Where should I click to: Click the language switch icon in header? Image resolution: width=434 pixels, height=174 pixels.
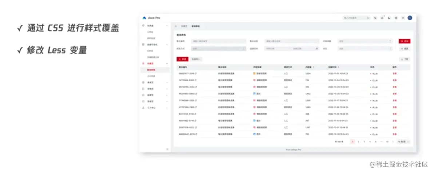point(375,18)
